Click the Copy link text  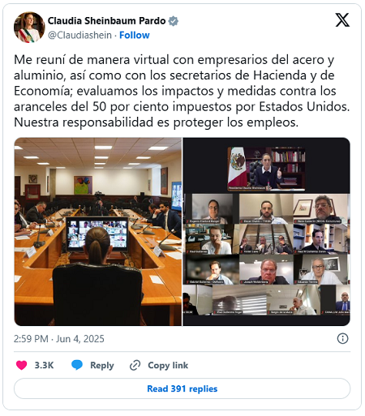(168, 365)
